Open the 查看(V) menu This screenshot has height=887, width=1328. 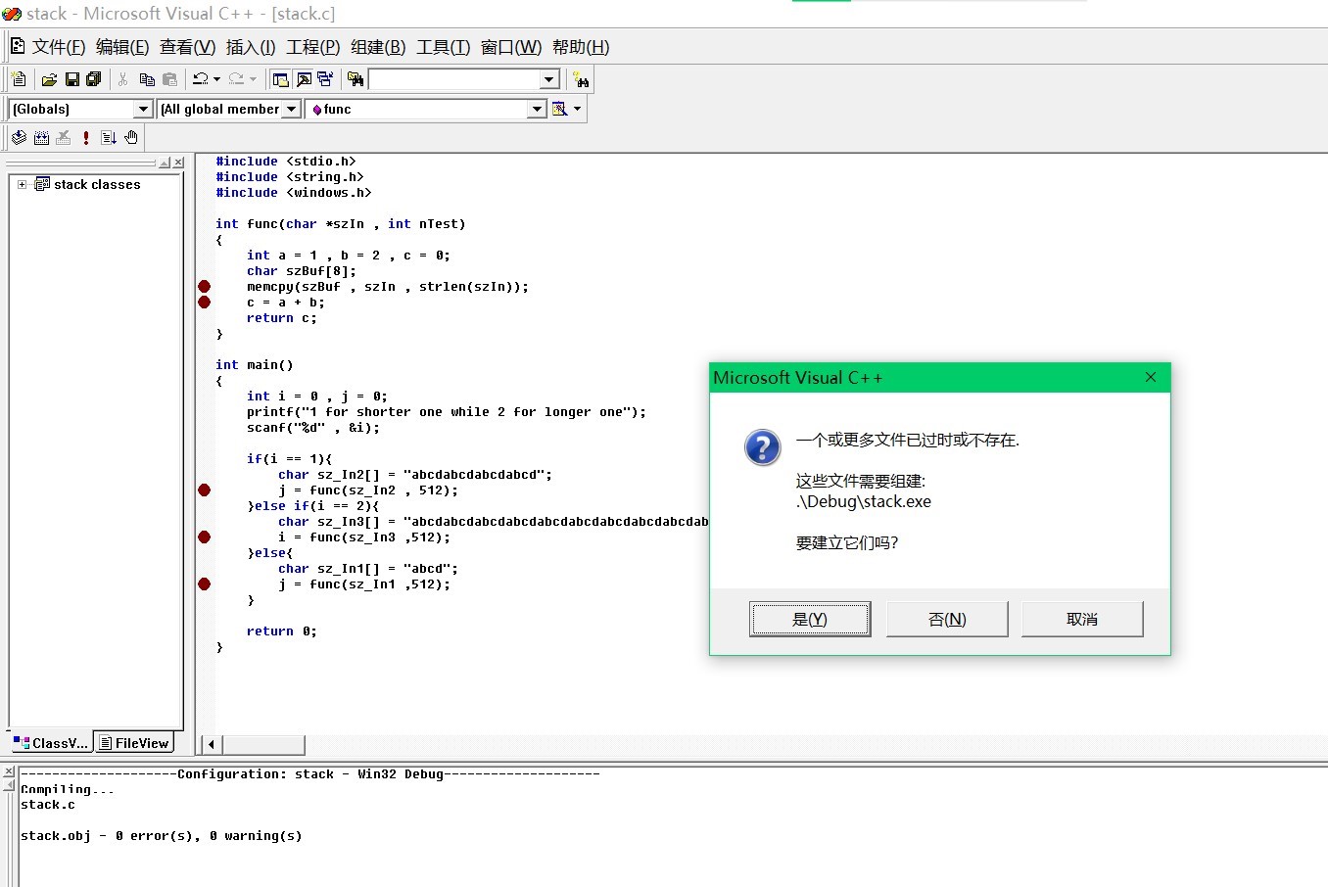[187, 47]
